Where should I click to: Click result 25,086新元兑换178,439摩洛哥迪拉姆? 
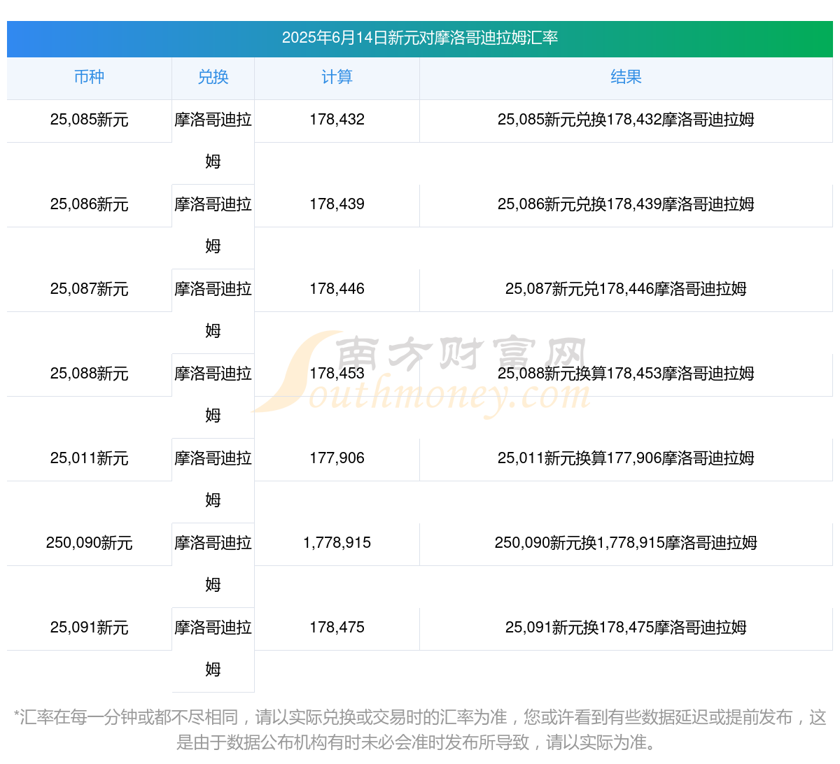[x=626, y=204]
